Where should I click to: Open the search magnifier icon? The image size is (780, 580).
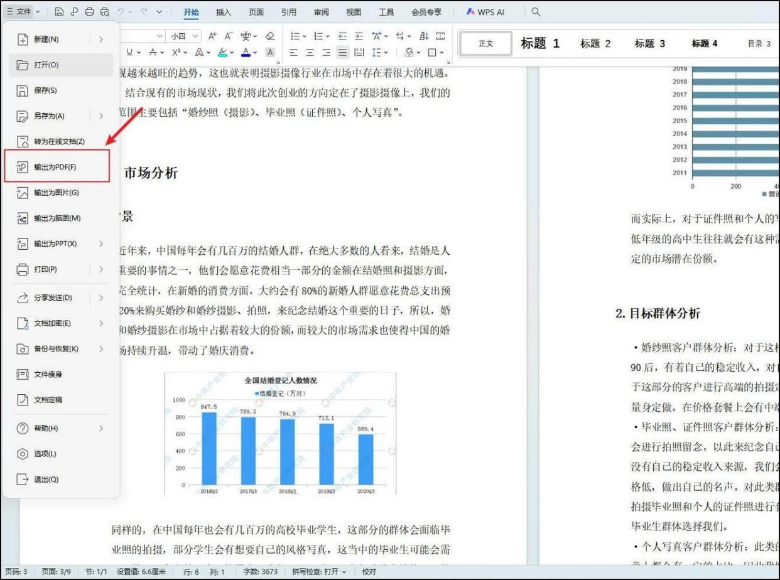[x=536, y=12]
